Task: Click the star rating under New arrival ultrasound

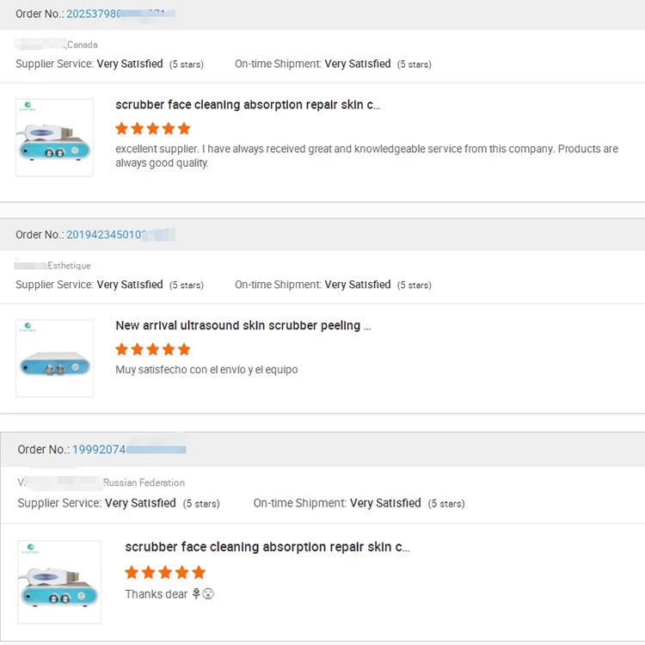Action: click(153, 349)
